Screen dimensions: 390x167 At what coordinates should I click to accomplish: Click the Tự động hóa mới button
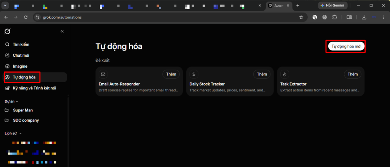(x=346, y=46)
